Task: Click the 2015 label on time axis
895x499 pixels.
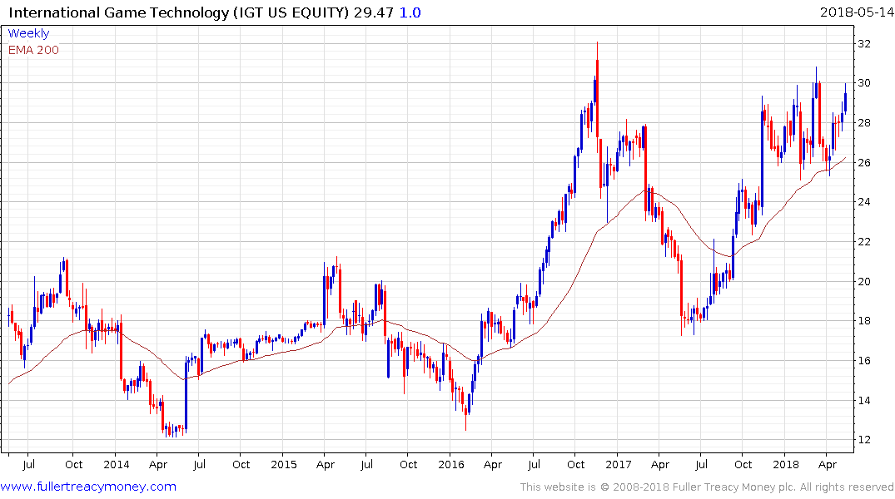Action: pos(284,465)
